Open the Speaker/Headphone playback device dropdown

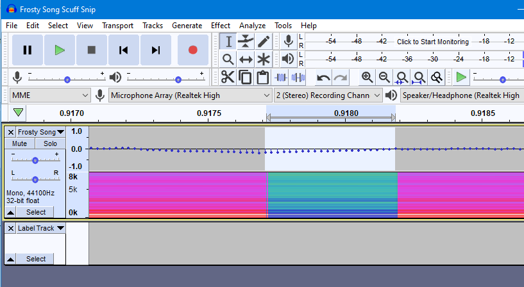point(462,95)
